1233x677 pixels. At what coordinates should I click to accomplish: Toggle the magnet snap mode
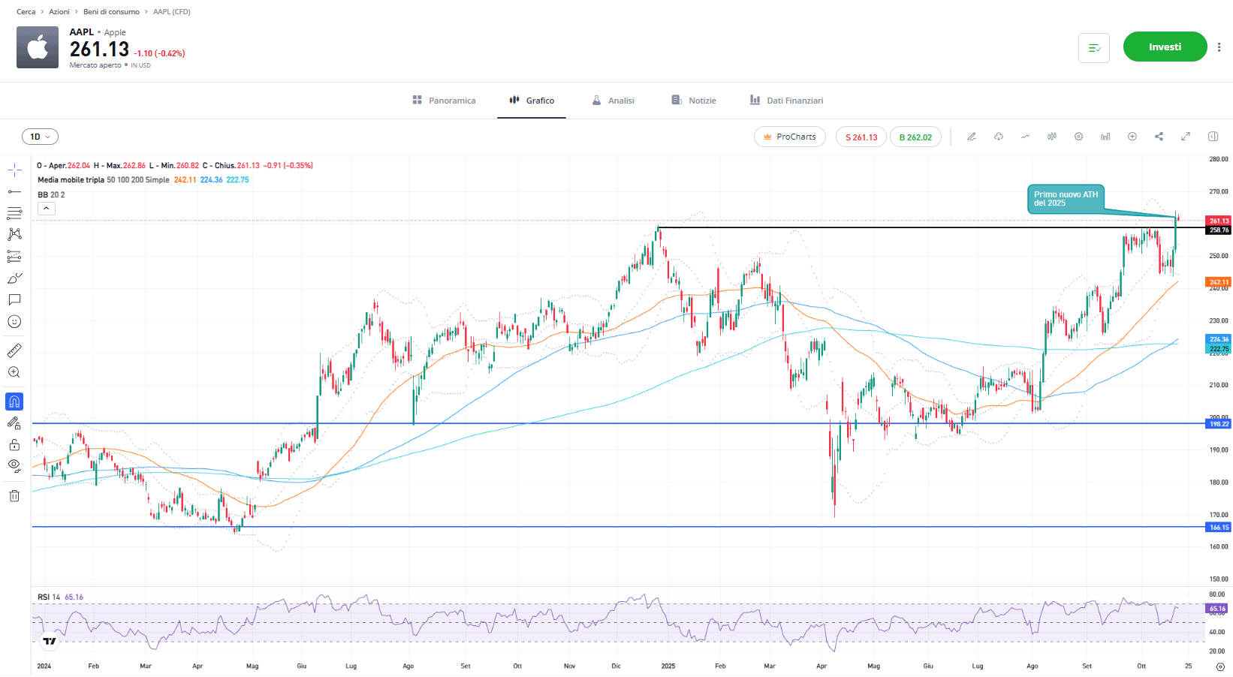(14, 402)
